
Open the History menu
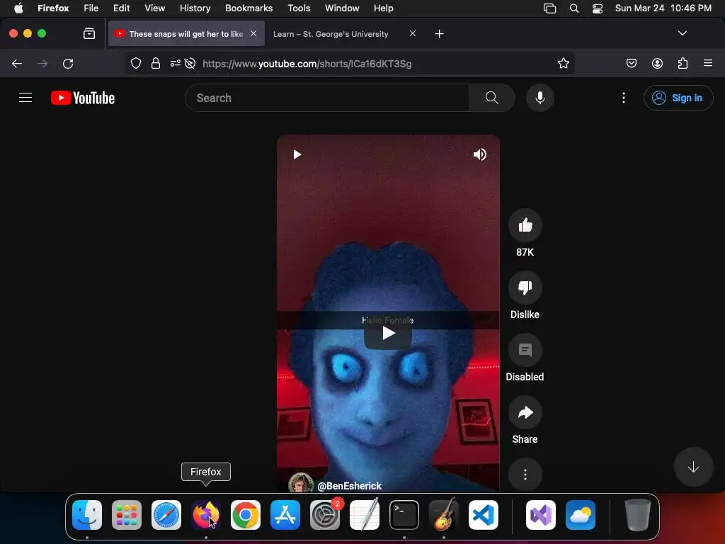pos(195,8)
